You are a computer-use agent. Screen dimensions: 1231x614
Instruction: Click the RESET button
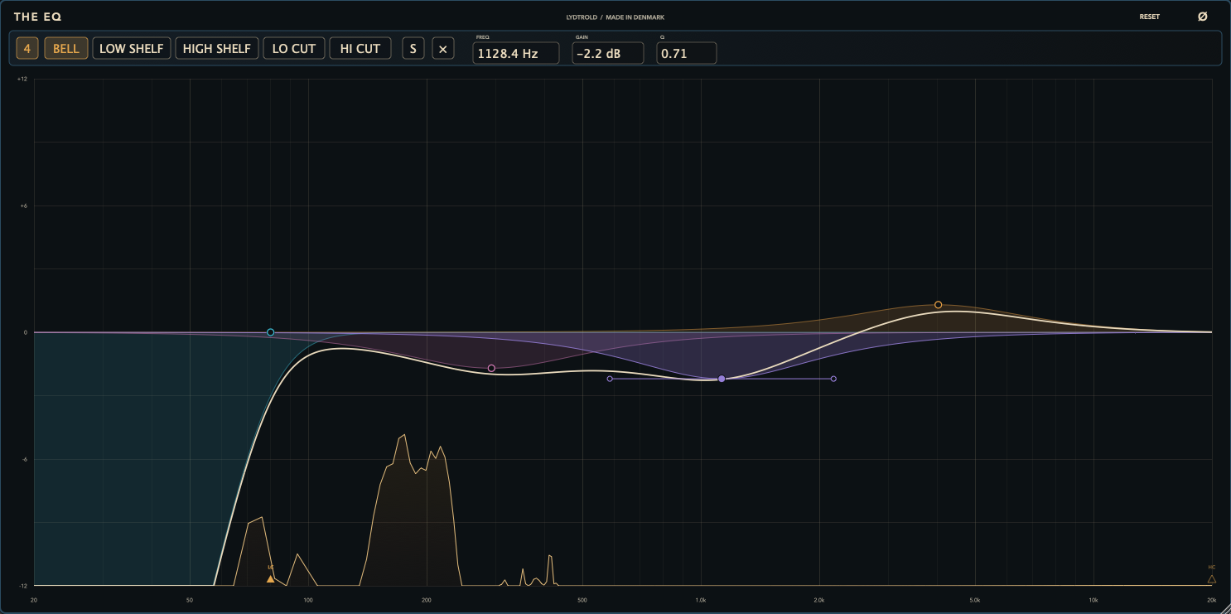click(x=1150, y=17)
